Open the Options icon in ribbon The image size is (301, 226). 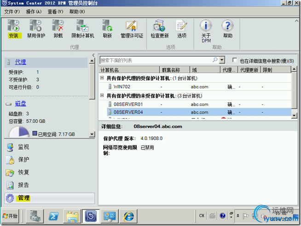click(181, 25)
